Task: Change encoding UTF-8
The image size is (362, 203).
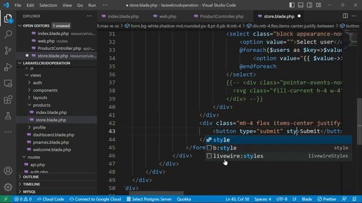Action: [282, 199]
